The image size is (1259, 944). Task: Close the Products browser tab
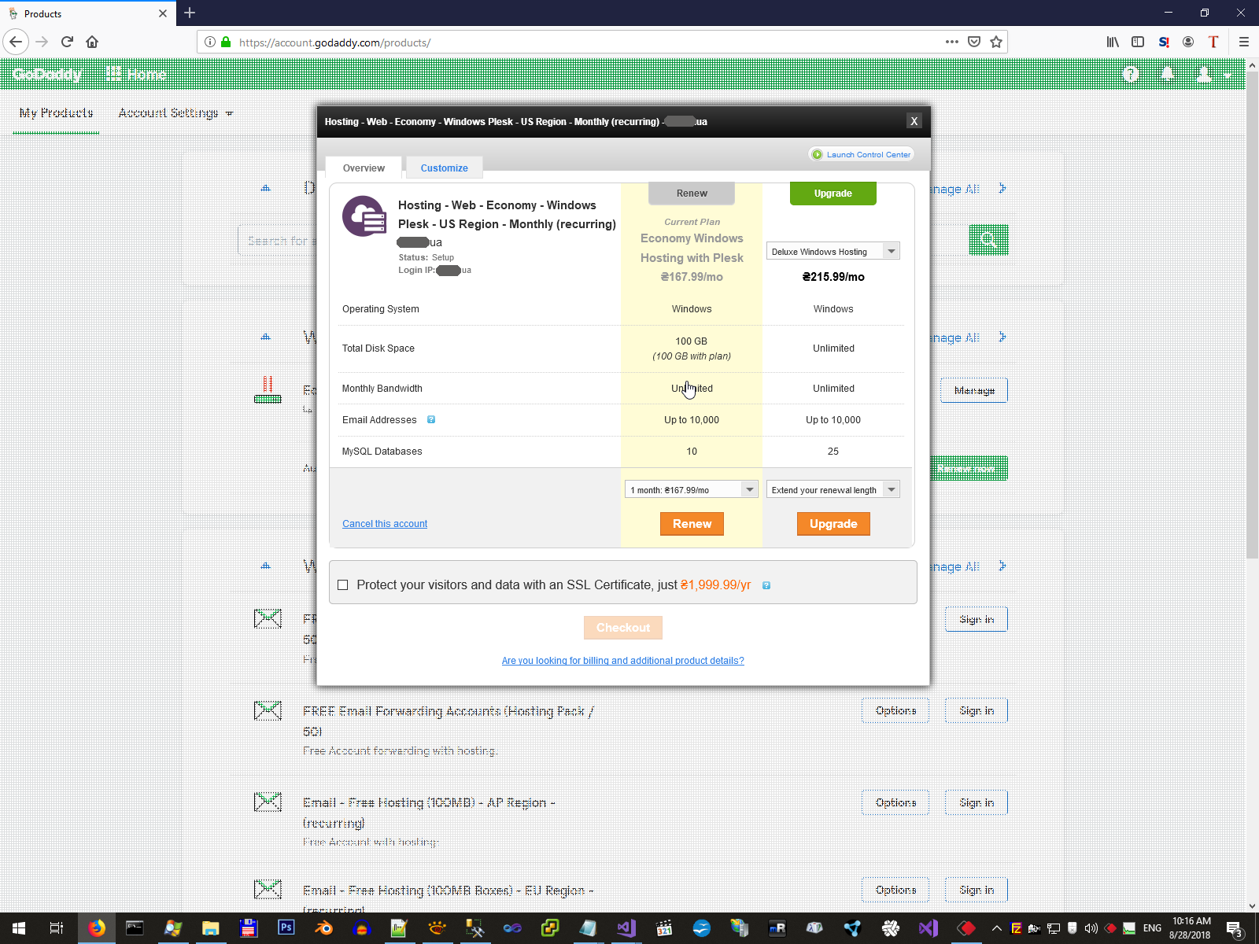[163, 13]
